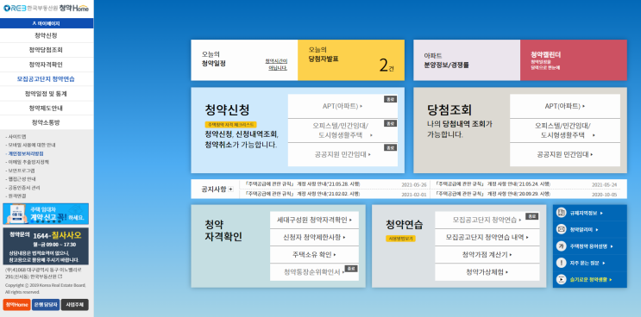
Task: Click 모집공고단지 청약연습 in 청약연습 panel
Action: click(487, 220)
